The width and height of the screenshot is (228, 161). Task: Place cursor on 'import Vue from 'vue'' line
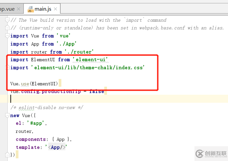click(x=40, y=36)
